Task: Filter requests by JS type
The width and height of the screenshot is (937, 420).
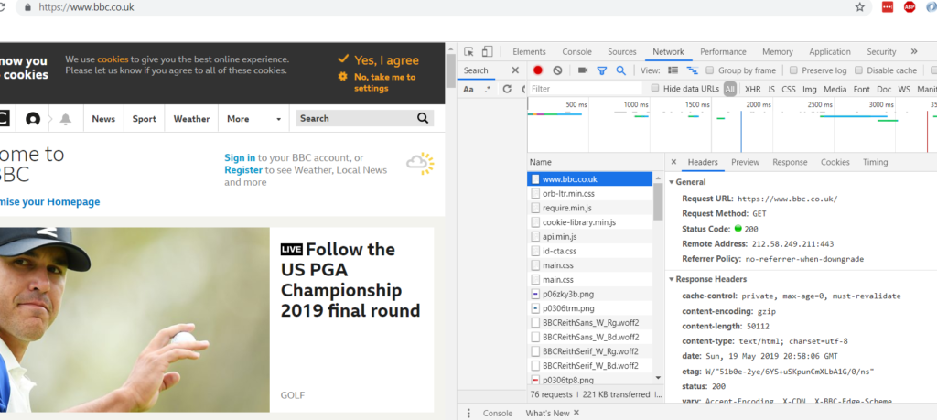Action: click(770, 89)
